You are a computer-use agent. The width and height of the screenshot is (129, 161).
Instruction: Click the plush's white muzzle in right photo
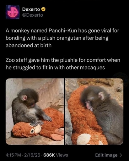(84, 139)
